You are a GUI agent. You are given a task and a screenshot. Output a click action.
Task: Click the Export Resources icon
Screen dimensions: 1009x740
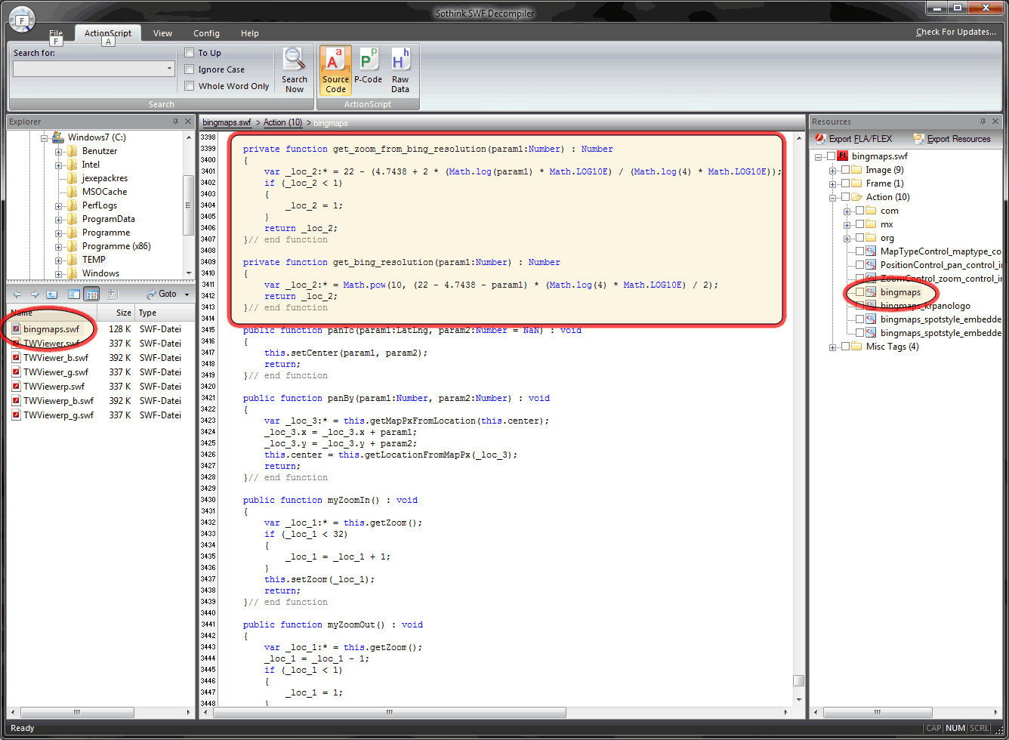point(918,139)
